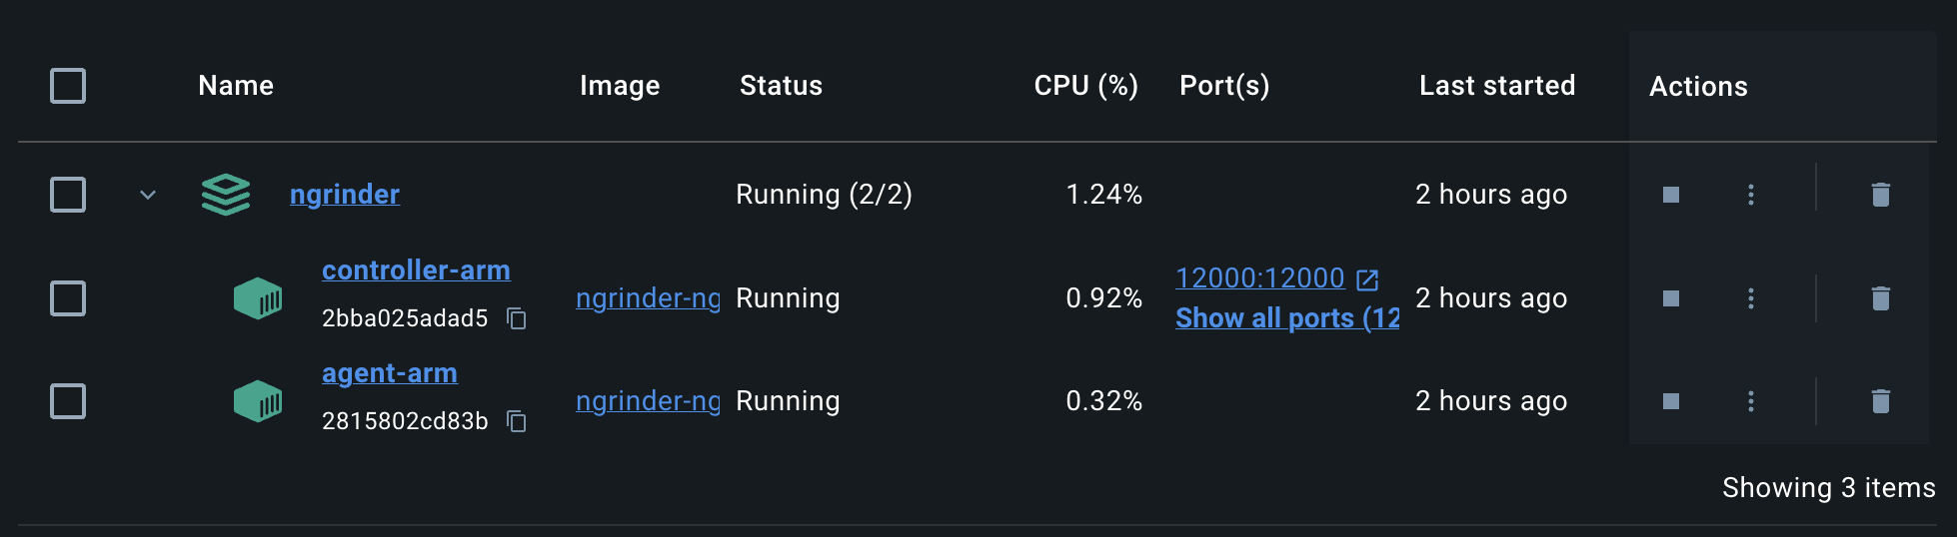Select all containers using the header checkbox
Image resolution: width=1957 pixels, height=537 pixels.
(x=68, y=86)
